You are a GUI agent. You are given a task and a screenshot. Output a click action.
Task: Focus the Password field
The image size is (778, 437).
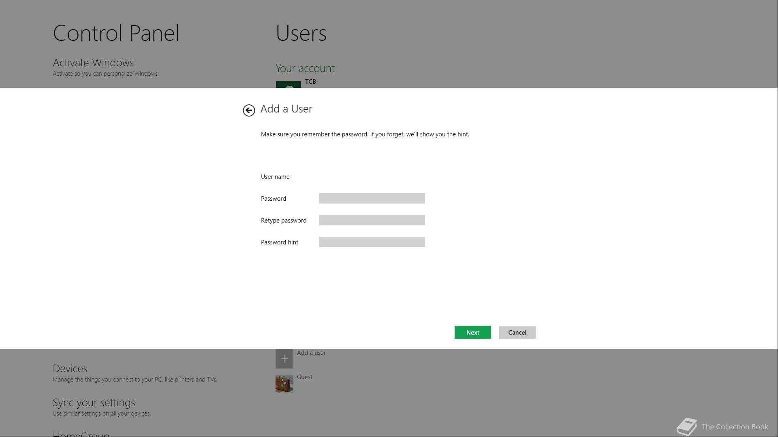372,198
